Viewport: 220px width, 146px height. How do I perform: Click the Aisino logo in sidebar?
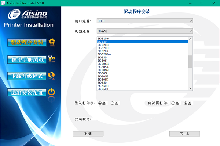tap(27, 14)
